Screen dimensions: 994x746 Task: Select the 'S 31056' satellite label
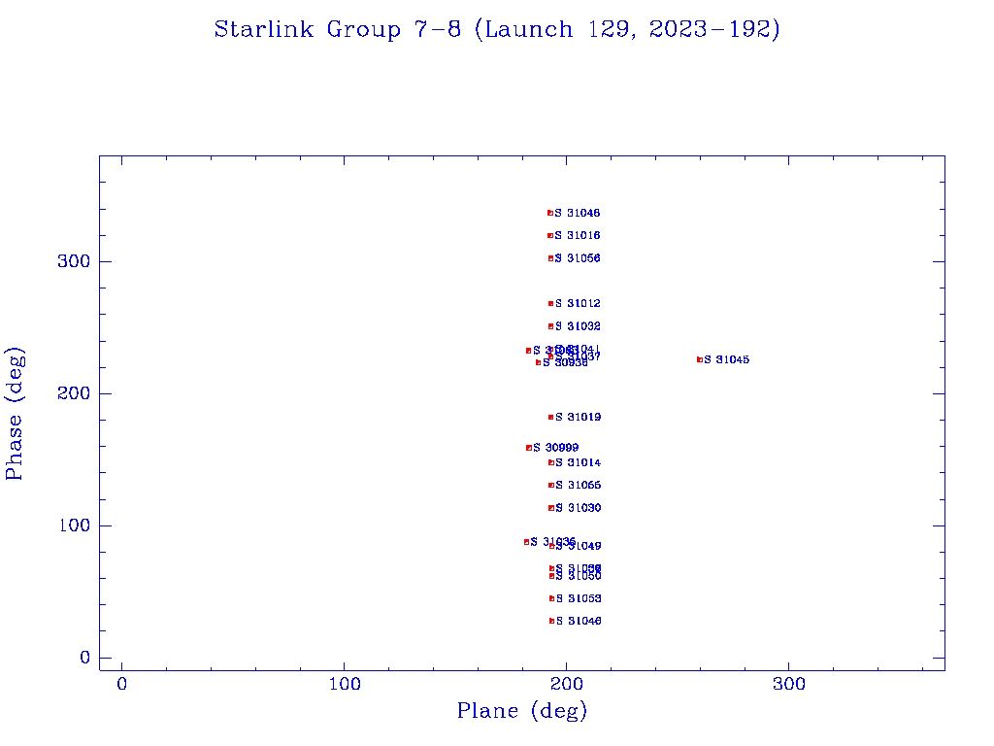[578, 258]
